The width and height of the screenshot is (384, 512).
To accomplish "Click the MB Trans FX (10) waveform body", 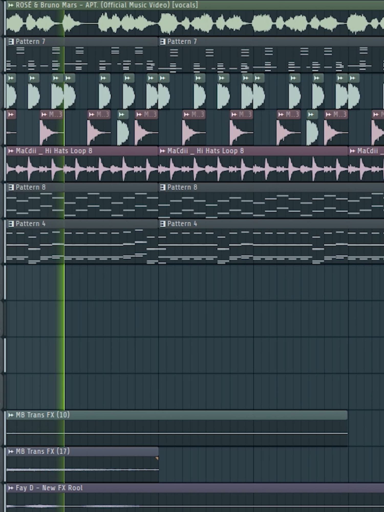I will pyautogui.click(x=177, y=433).
